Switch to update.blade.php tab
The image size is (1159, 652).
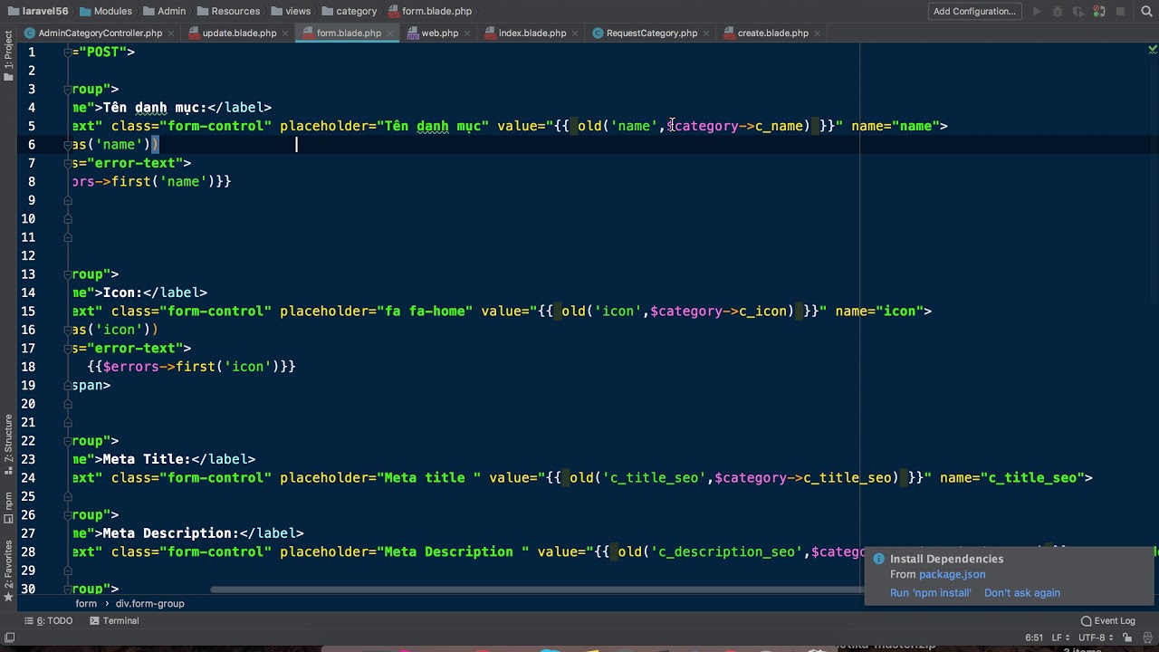point(239,34)
